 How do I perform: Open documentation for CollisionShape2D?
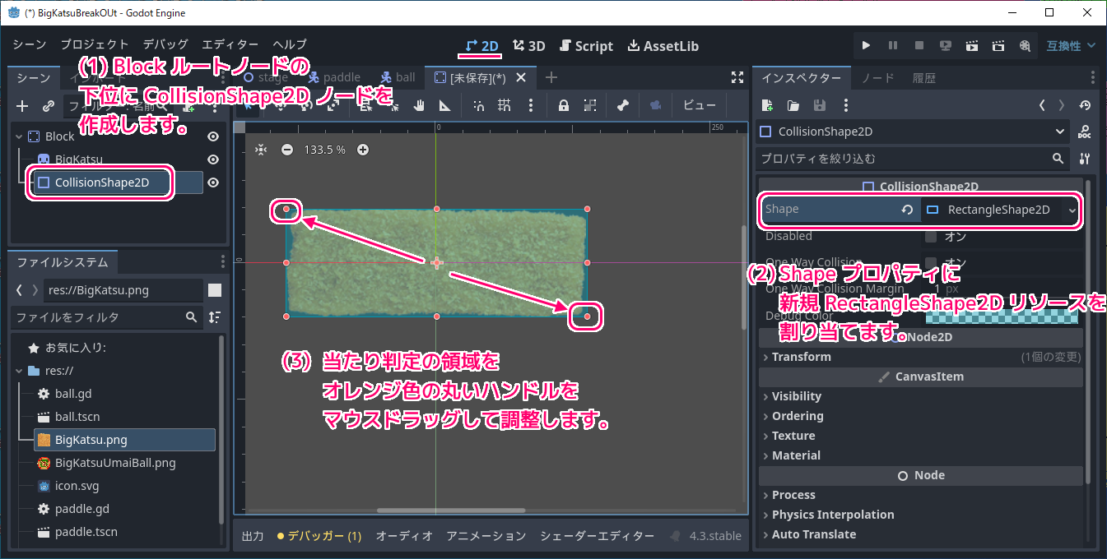(x=1084, y=132)
